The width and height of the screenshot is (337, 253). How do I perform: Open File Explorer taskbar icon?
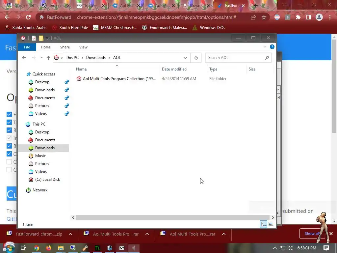[x=61, y=248]
